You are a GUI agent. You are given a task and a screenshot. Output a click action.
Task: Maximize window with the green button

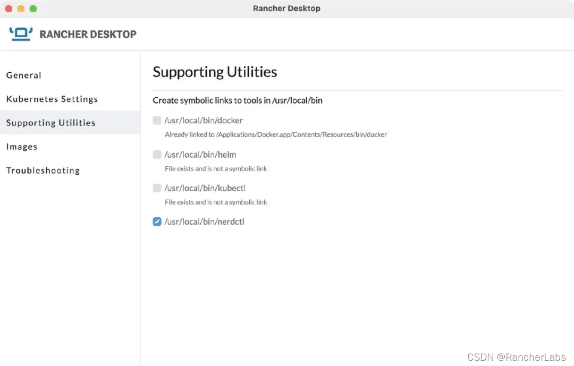pos(33,8)
